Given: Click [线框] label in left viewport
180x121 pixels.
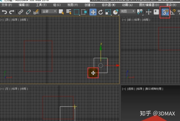Looking at the screenshot, I should [x=24, y=89].
